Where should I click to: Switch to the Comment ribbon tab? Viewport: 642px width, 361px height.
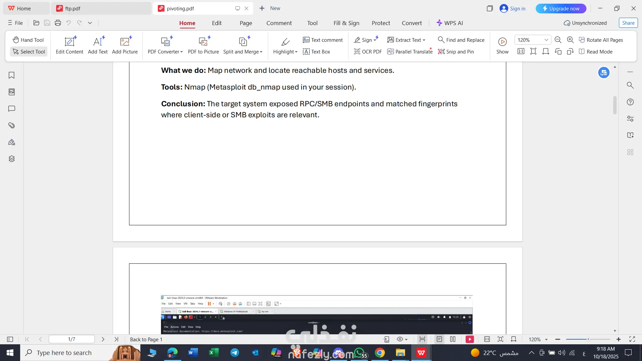(279, 23)
